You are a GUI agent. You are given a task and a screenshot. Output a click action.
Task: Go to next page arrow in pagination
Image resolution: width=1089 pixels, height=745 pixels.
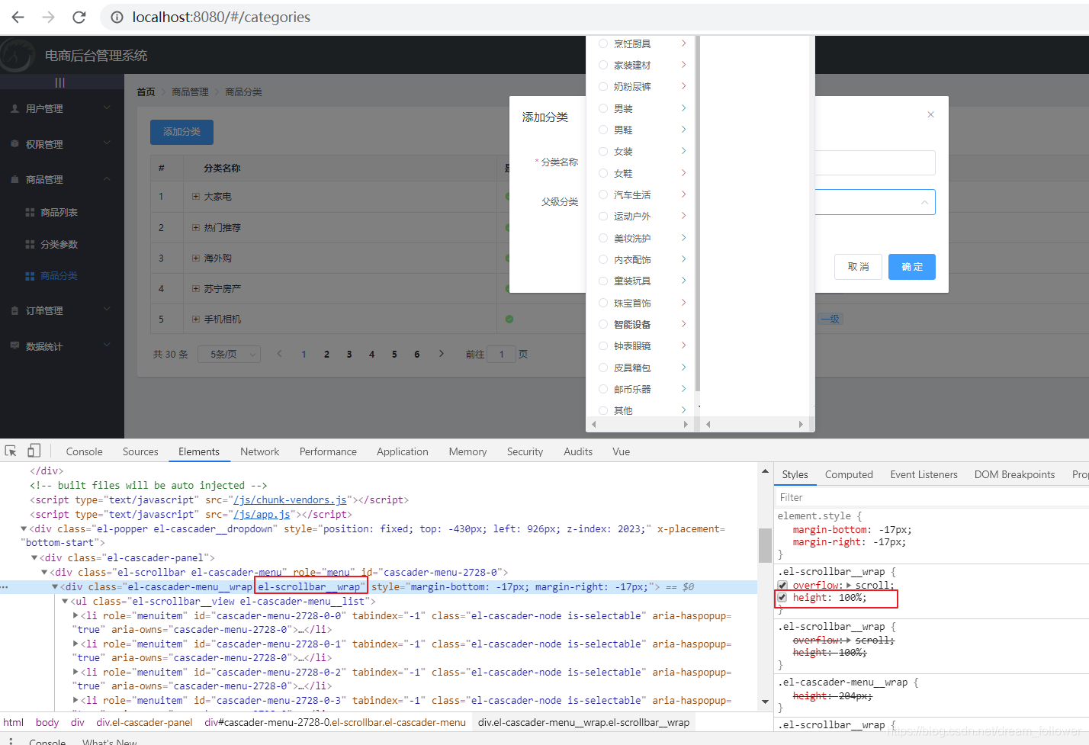[x=441, y=354]
